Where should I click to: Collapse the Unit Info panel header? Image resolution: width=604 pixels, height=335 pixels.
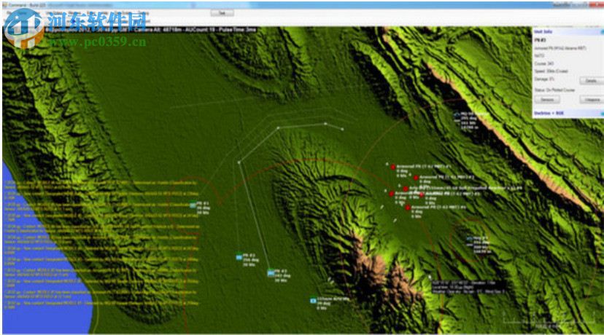(x=568, y=31)
